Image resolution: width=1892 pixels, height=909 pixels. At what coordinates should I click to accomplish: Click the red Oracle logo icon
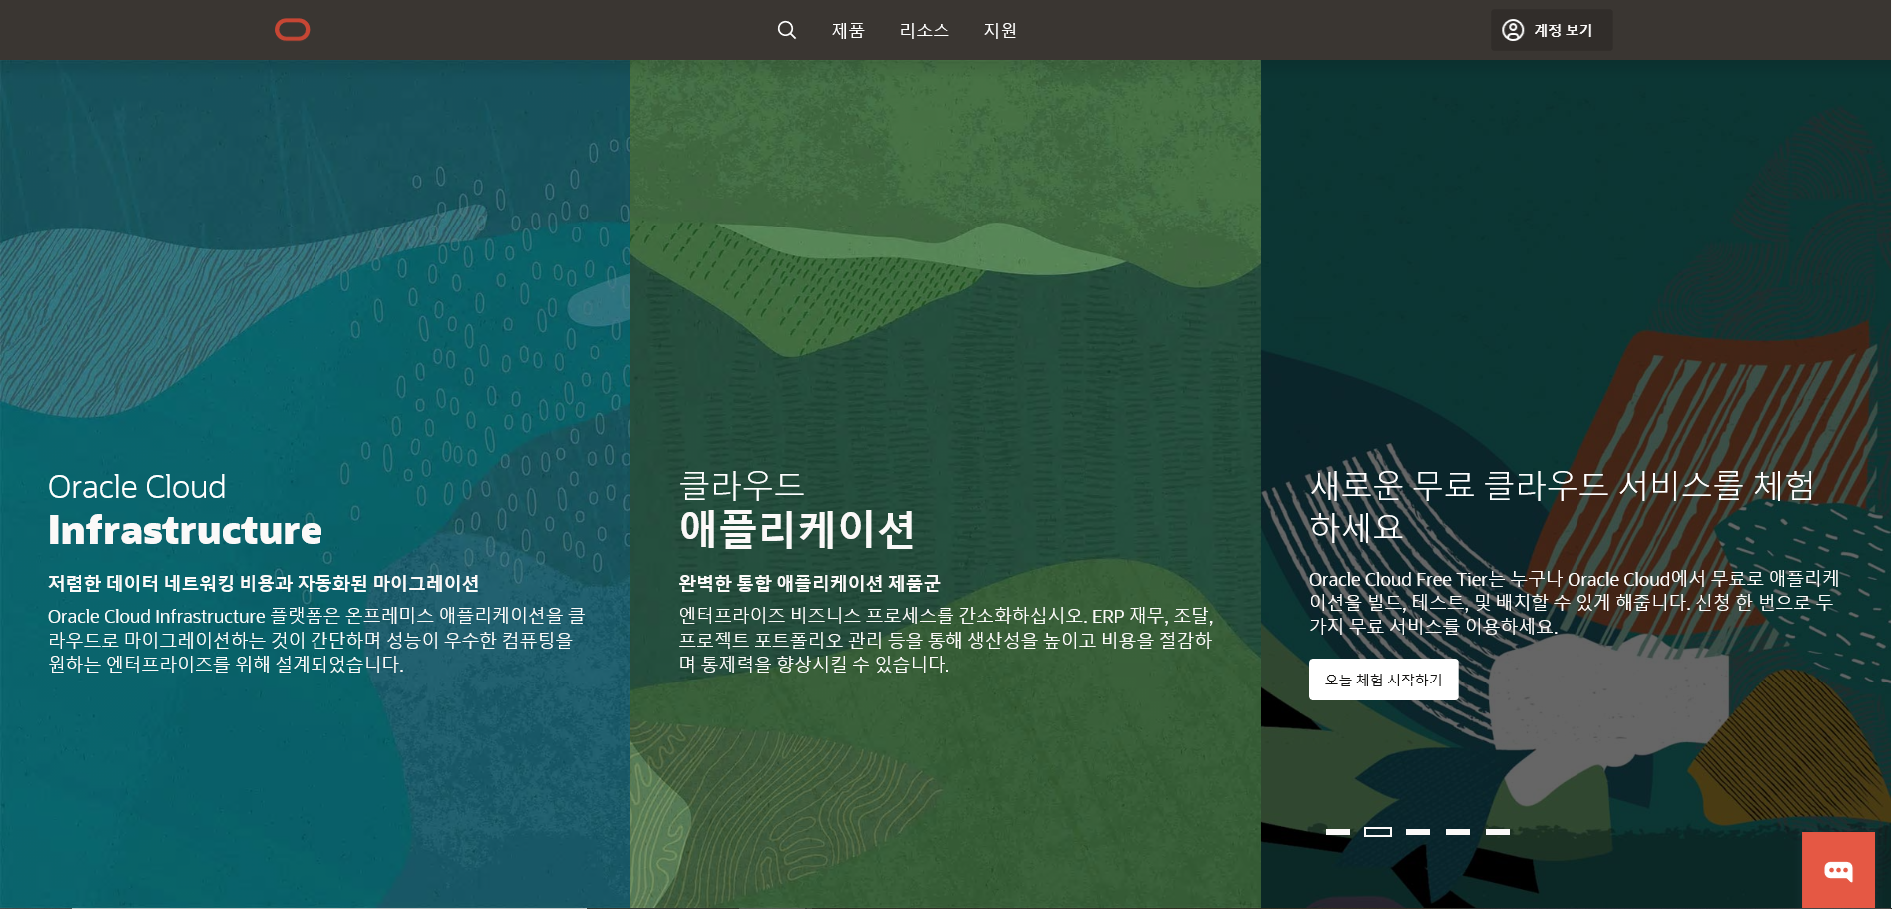tap(293, 30)
